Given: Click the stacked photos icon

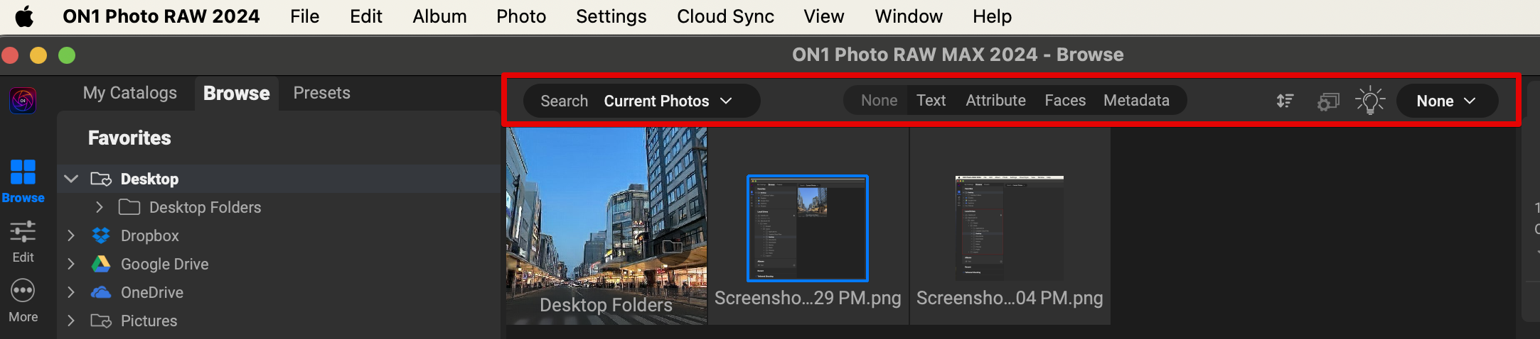Looking at the screenshot, I should click(x=1327, y=101).
